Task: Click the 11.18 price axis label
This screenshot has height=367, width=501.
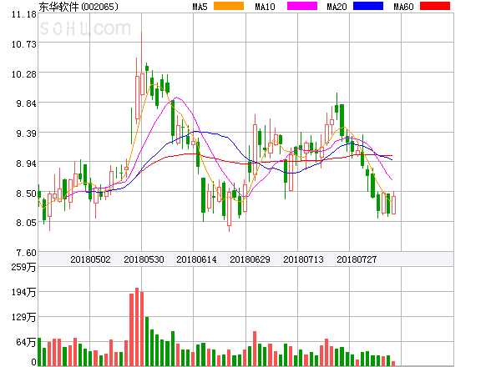Action: tap(24, 14)
